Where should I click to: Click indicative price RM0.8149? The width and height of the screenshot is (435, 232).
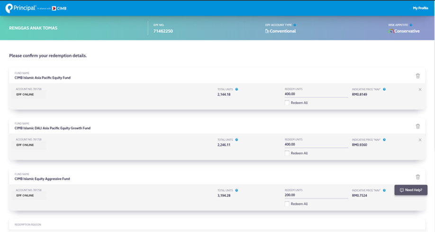point(360,94)
